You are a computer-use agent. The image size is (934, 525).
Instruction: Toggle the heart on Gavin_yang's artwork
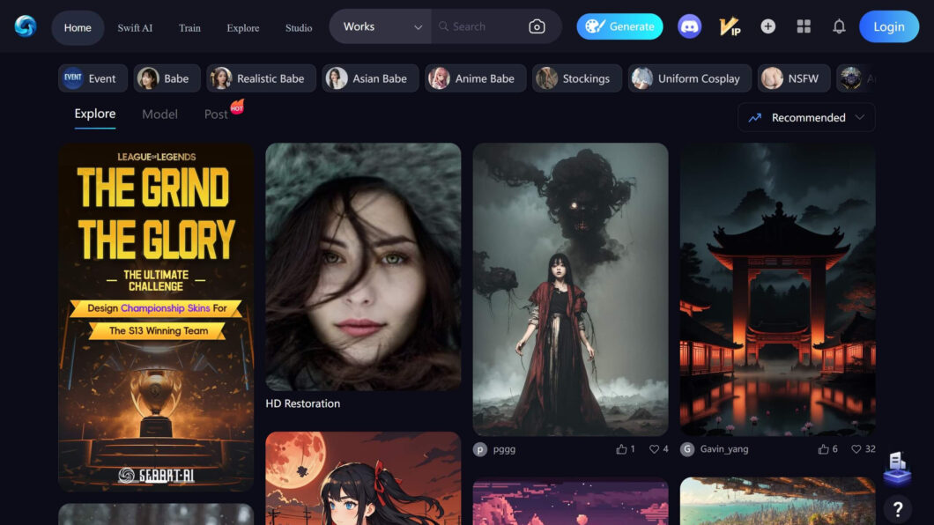pos(856,448)
